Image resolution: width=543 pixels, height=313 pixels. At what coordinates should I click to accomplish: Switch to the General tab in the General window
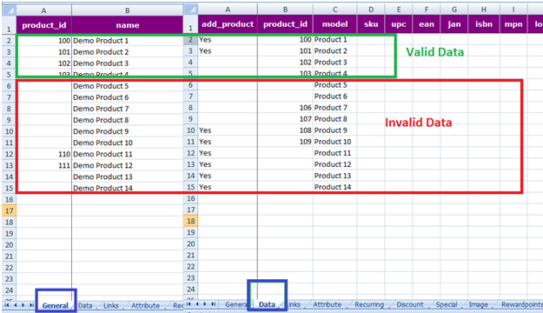55,305
